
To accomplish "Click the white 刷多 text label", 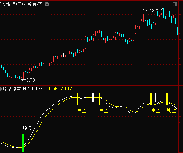I will 27,128.
